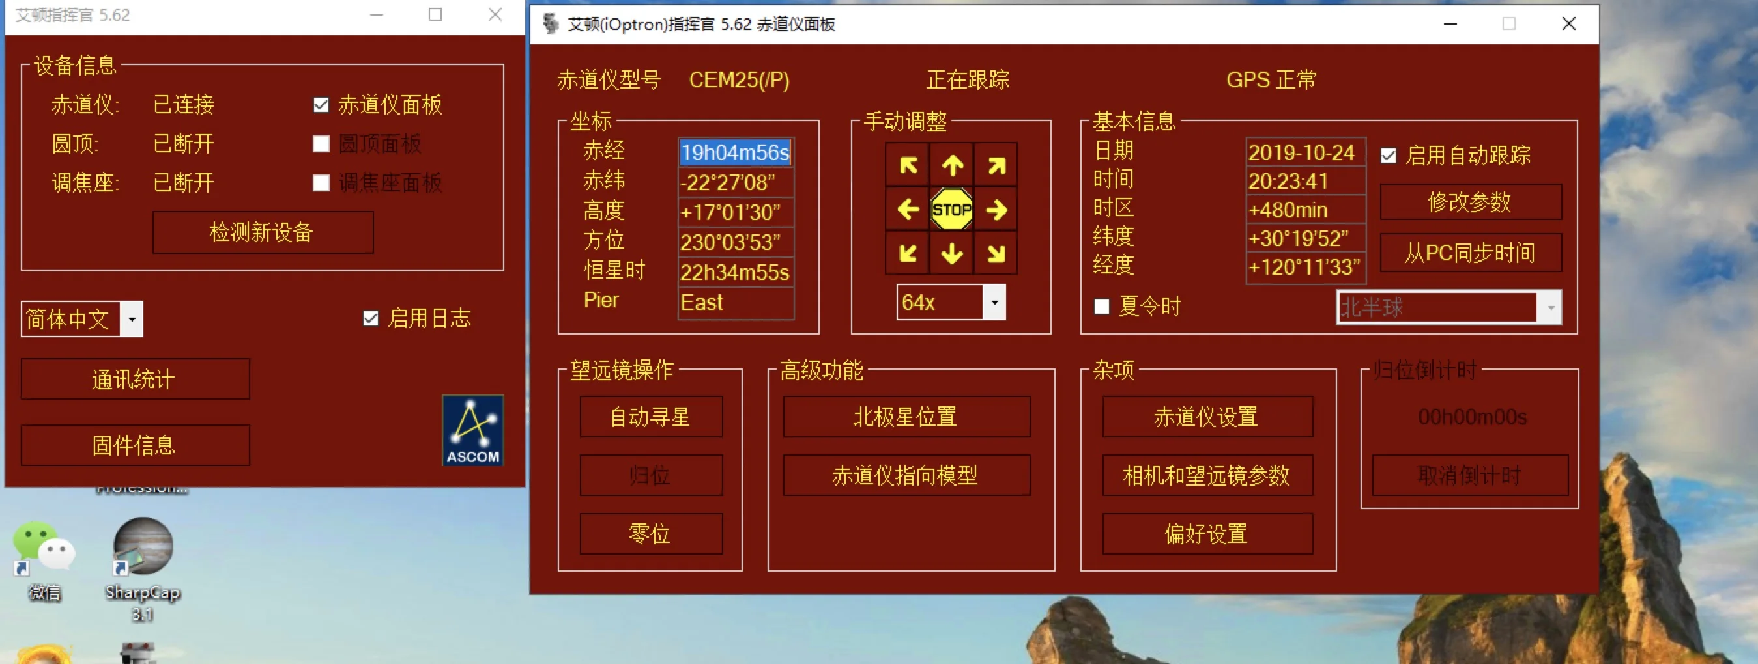Open 固件信息

[135, 445]
